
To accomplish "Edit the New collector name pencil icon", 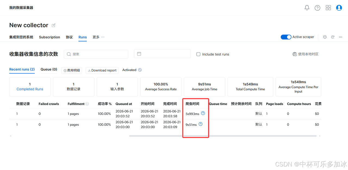I will [x=54, y=25].
